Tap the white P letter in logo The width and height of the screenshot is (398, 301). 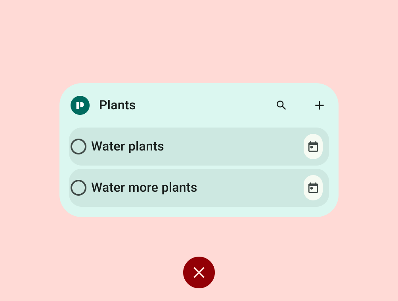tap(80, 105)
